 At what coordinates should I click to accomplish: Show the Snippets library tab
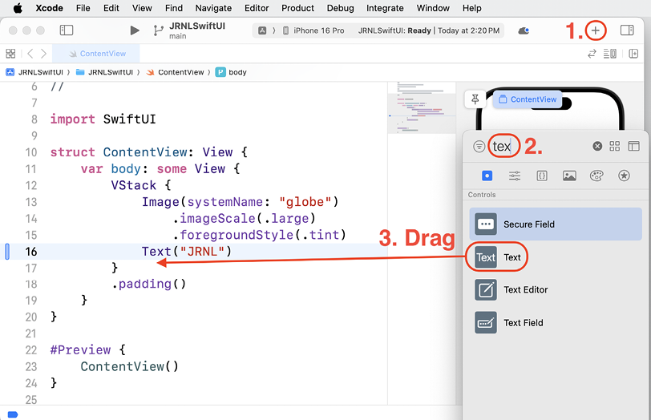coord(542,176)
